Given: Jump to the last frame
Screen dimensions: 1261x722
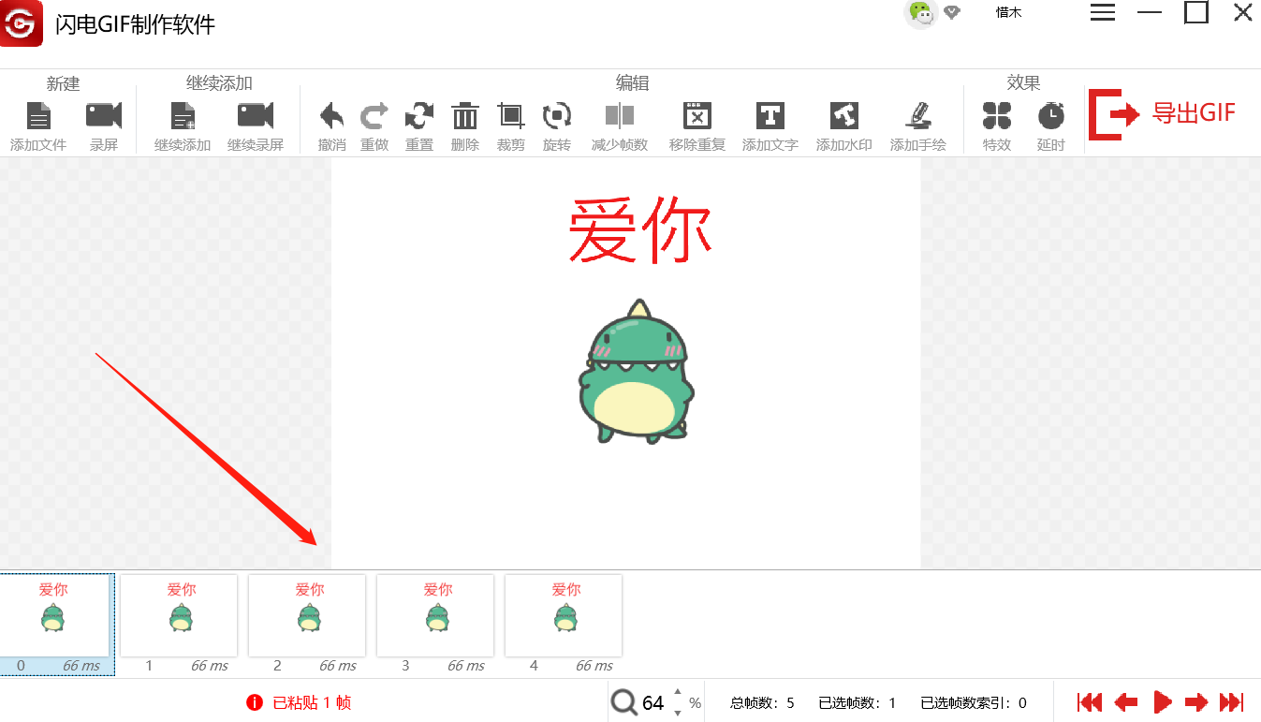Looking at the screenshot, I should [1232, 702].
